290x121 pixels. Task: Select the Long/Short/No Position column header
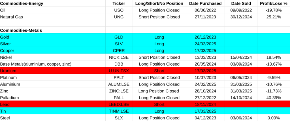(159, 4)
